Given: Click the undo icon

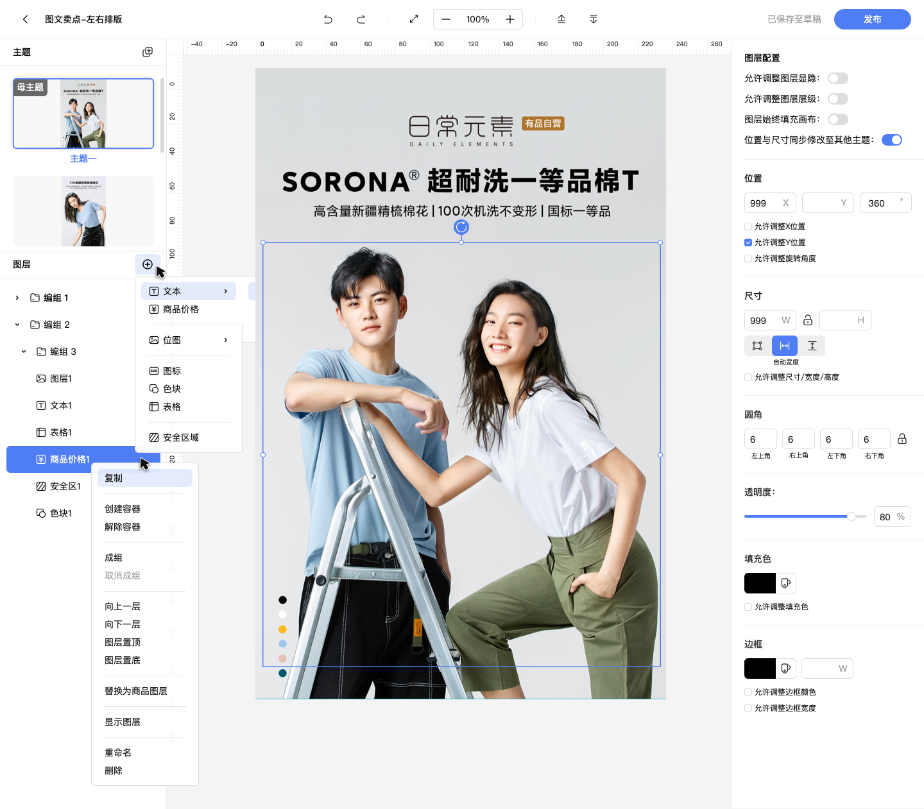Looking at the screenshot, I should click(328, 19).
